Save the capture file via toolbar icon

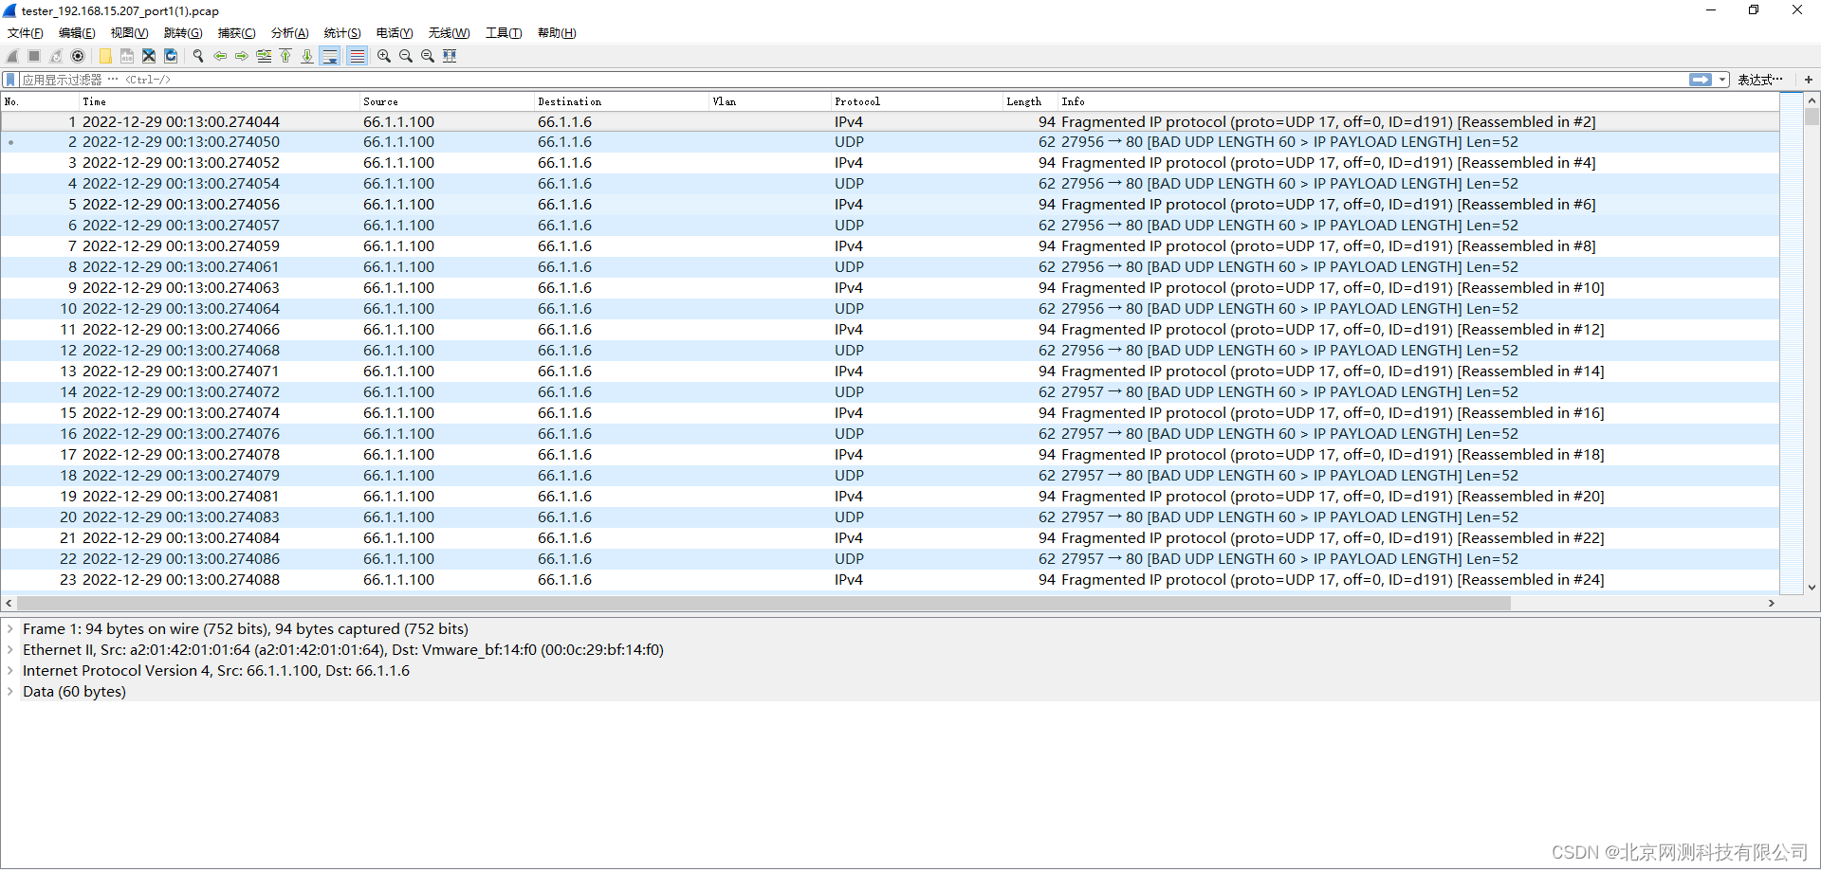127,56
